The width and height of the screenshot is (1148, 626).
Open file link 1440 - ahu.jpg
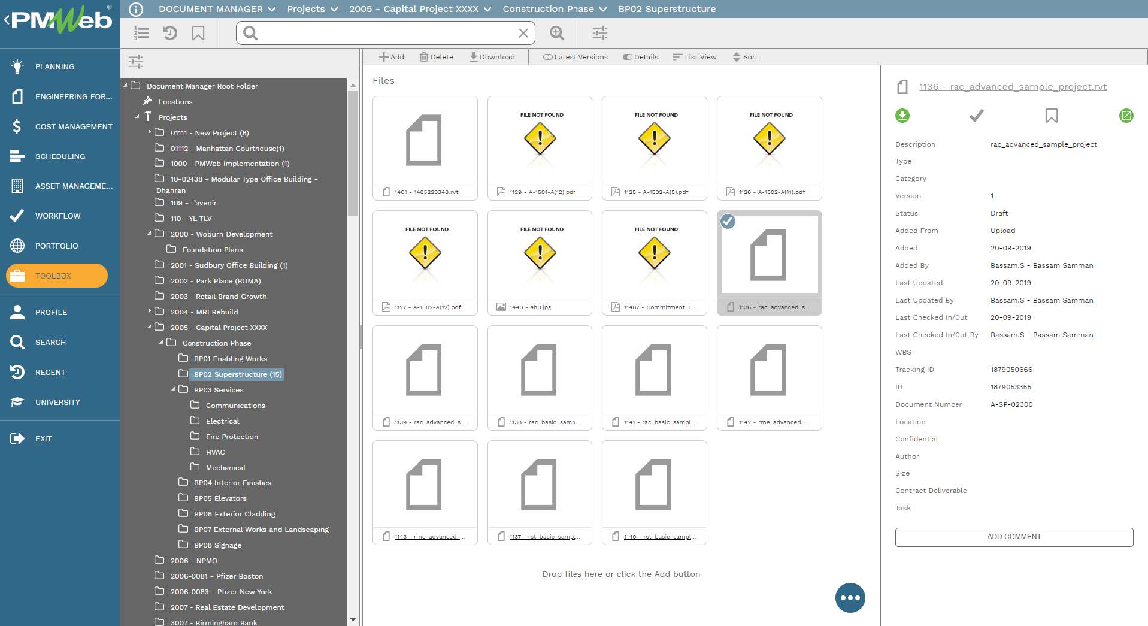point(530,307)
